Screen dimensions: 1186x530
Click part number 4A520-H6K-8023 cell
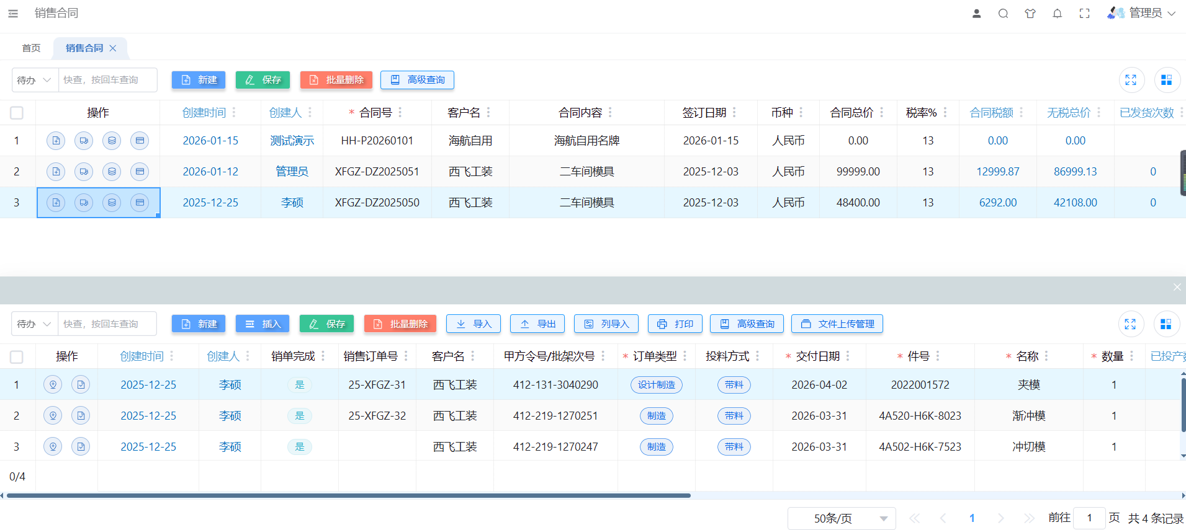click(920, 416)
